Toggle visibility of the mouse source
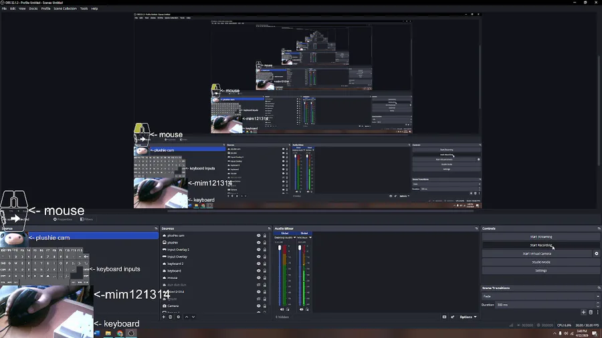Screen dimensions: 602x338 click(258, 278)
